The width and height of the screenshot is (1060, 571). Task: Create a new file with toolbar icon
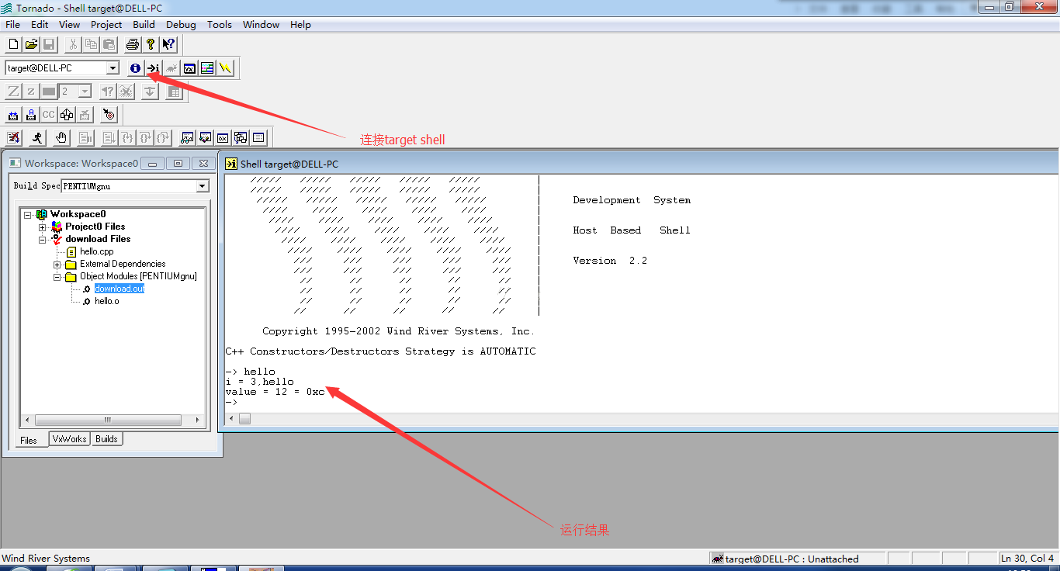point(13,44)
